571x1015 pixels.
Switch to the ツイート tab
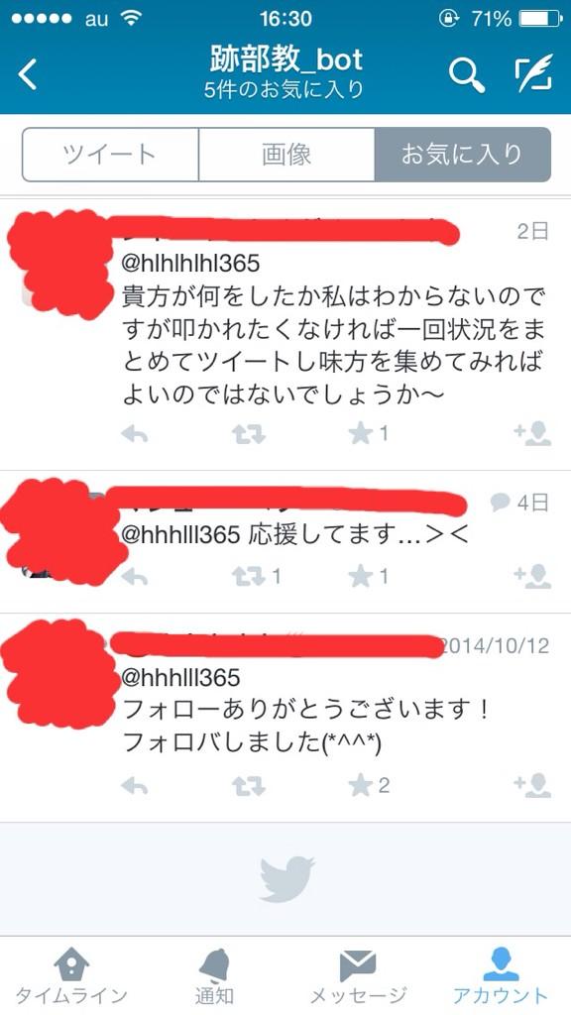(110, 155)
